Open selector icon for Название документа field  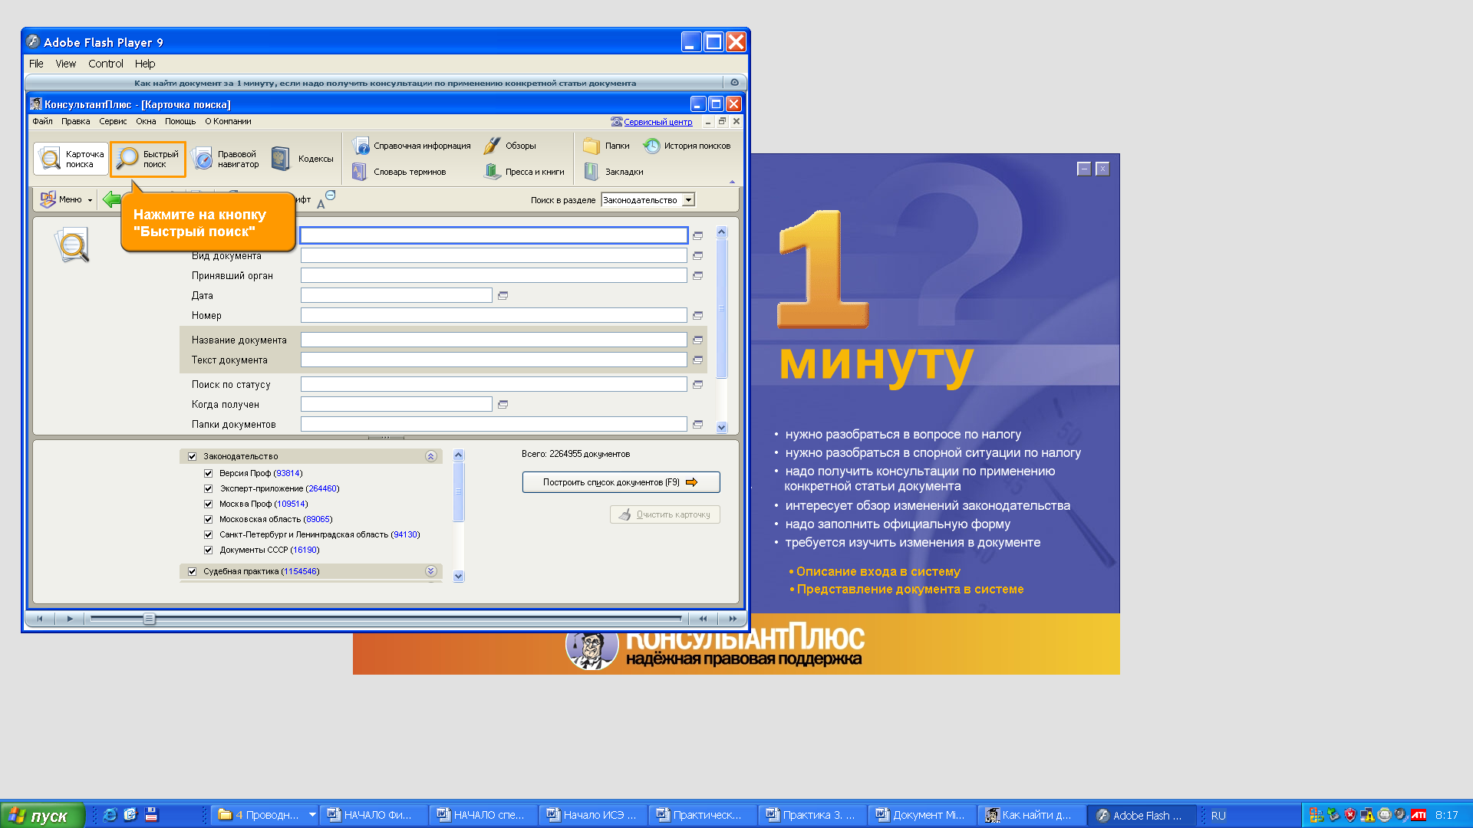point(697,340)
